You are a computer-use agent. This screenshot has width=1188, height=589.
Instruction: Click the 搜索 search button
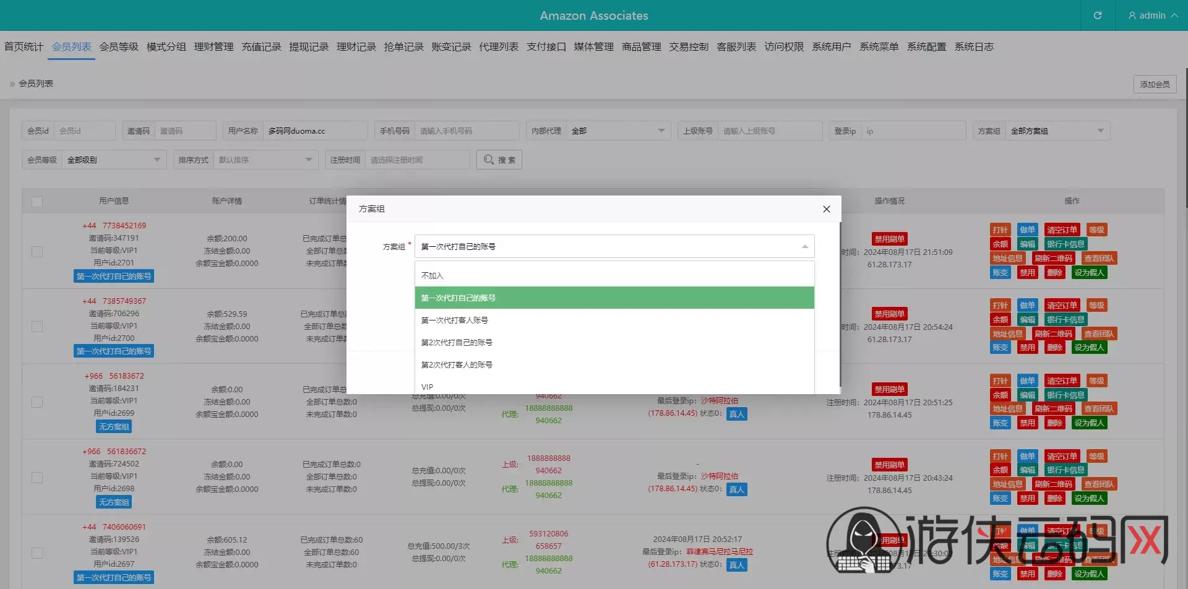click(499, 160)
